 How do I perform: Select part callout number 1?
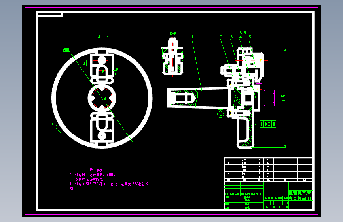[x=193, y=37]
